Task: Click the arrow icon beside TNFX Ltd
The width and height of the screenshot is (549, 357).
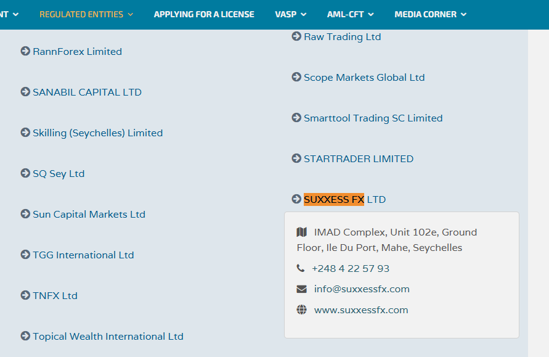Action: coord(25,295)
